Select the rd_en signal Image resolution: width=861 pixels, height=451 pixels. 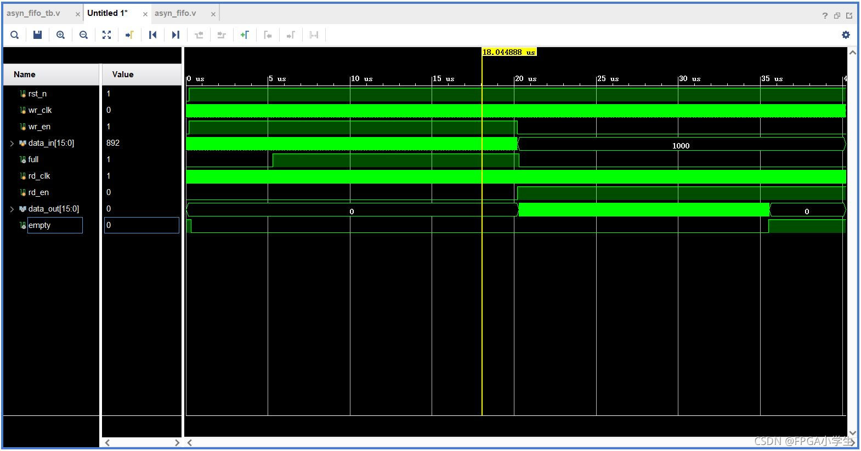click(x=38, y=192)
